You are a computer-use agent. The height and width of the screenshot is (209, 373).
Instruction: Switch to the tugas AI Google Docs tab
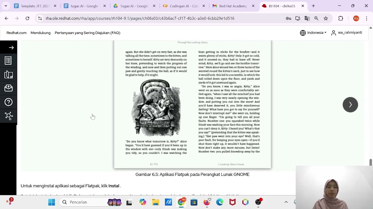coord(85,6)
